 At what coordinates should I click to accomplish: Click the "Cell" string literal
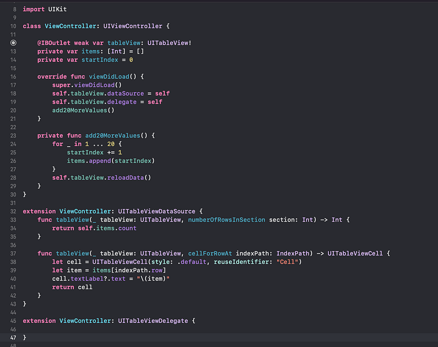(287, 262)
